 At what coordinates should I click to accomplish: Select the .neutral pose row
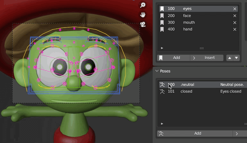pos(203,85)
